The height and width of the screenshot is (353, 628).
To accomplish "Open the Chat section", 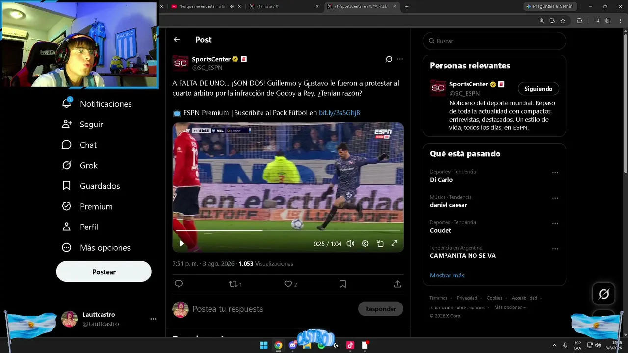I will 79,145.
